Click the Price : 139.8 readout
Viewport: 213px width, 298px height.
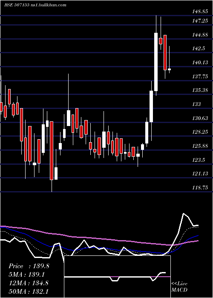pyautogui.click(x=29, y=266)
